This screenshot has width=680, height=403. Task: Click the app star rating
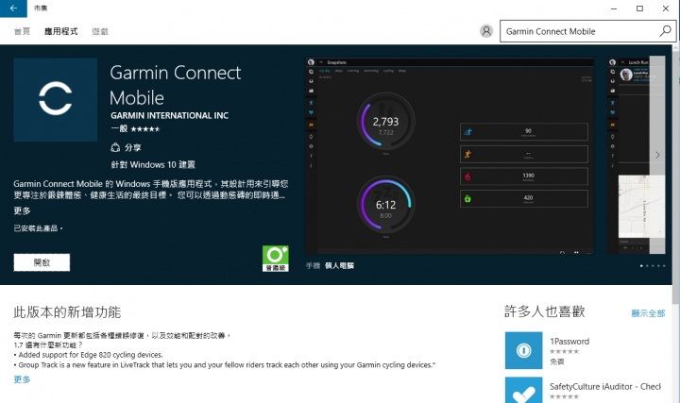(x=145, y=128)
